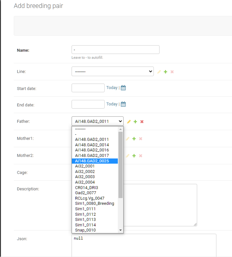Click the delete cross icon next to Line

[172, 72]
